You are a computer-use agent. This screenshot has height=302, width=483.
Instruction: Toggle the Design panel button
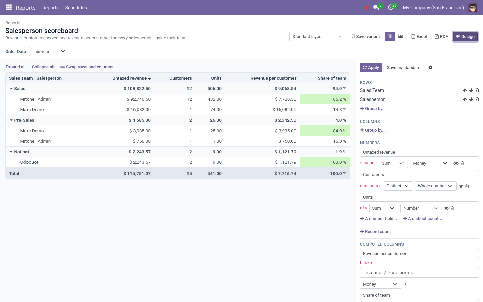[x=465, y=37]
